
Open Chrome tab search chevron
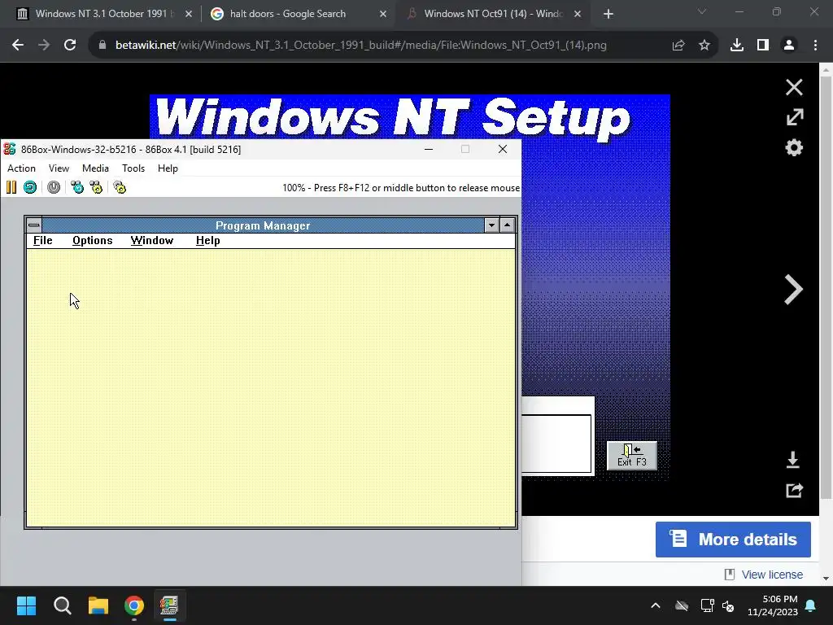(x=702, y=11)
